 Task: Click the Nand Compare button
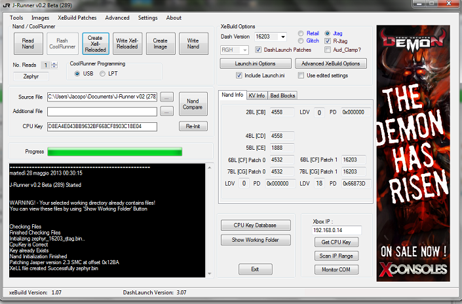(x=193, y=104)
